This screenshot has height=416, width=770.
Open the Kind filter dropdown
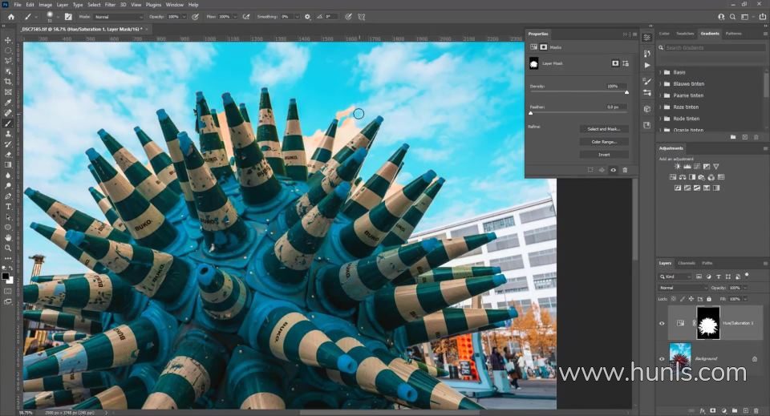tap(675, 277)
